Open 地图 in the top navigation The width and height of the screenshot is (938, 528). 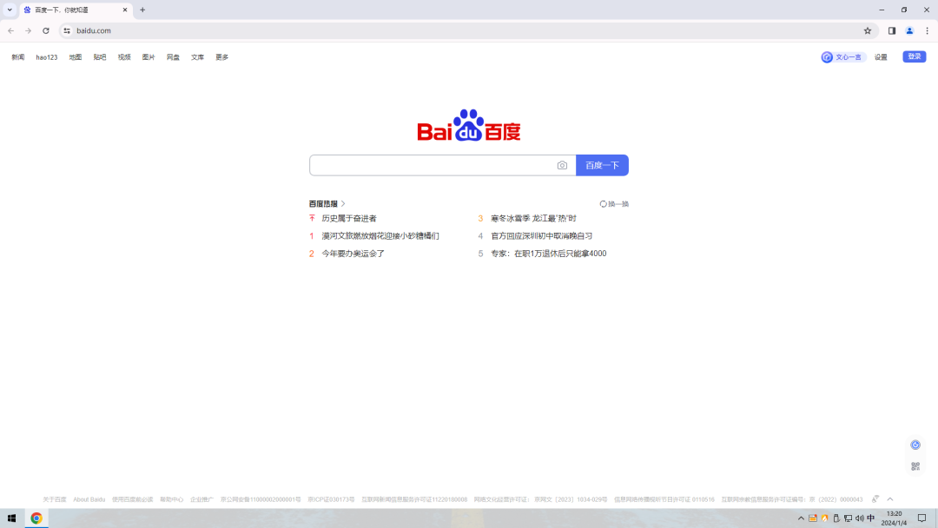pos(76,57)
